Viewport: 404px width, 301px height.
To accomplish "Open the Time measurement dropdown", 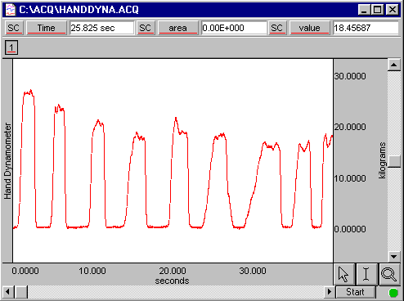I will pyautogui.click(x=47, y=28).
